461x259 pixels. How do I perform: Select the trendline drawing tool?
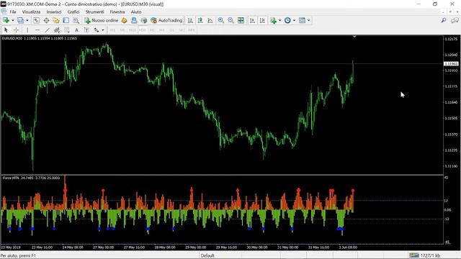point(47,30)
